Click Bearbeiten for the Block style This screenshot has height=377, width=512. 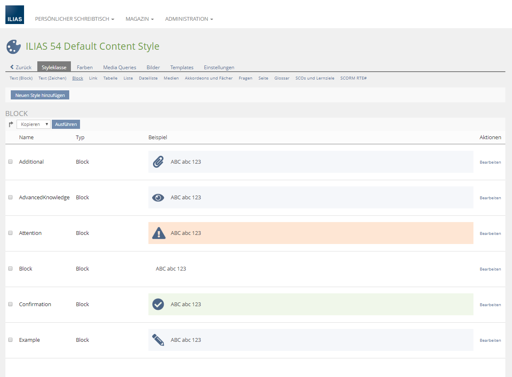coord(490,269)
